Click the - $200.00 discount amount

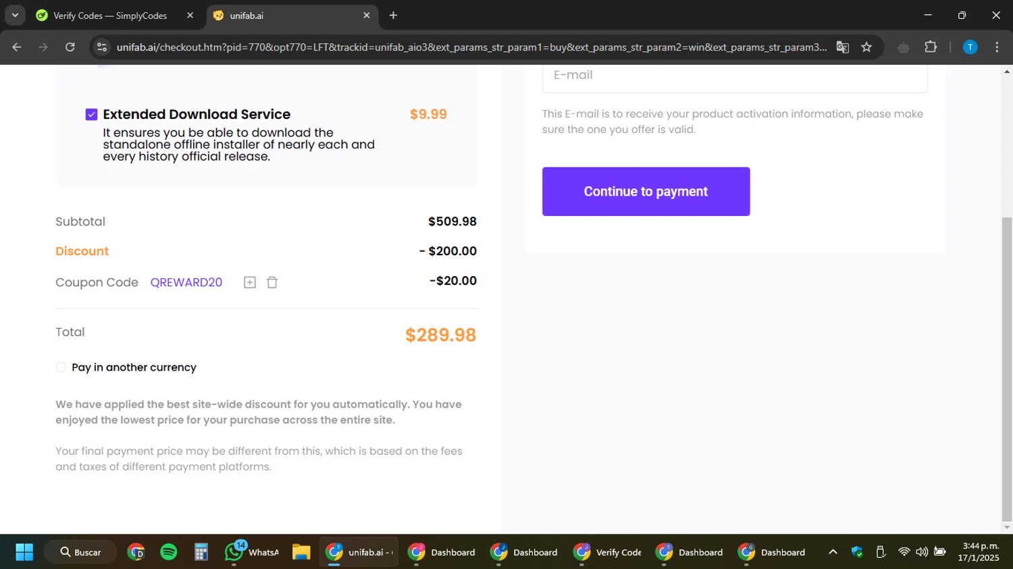click(x=448, y=251)
